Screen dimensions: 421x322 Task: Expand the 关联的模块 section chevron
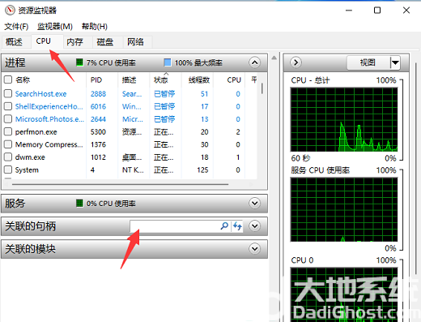255,248
